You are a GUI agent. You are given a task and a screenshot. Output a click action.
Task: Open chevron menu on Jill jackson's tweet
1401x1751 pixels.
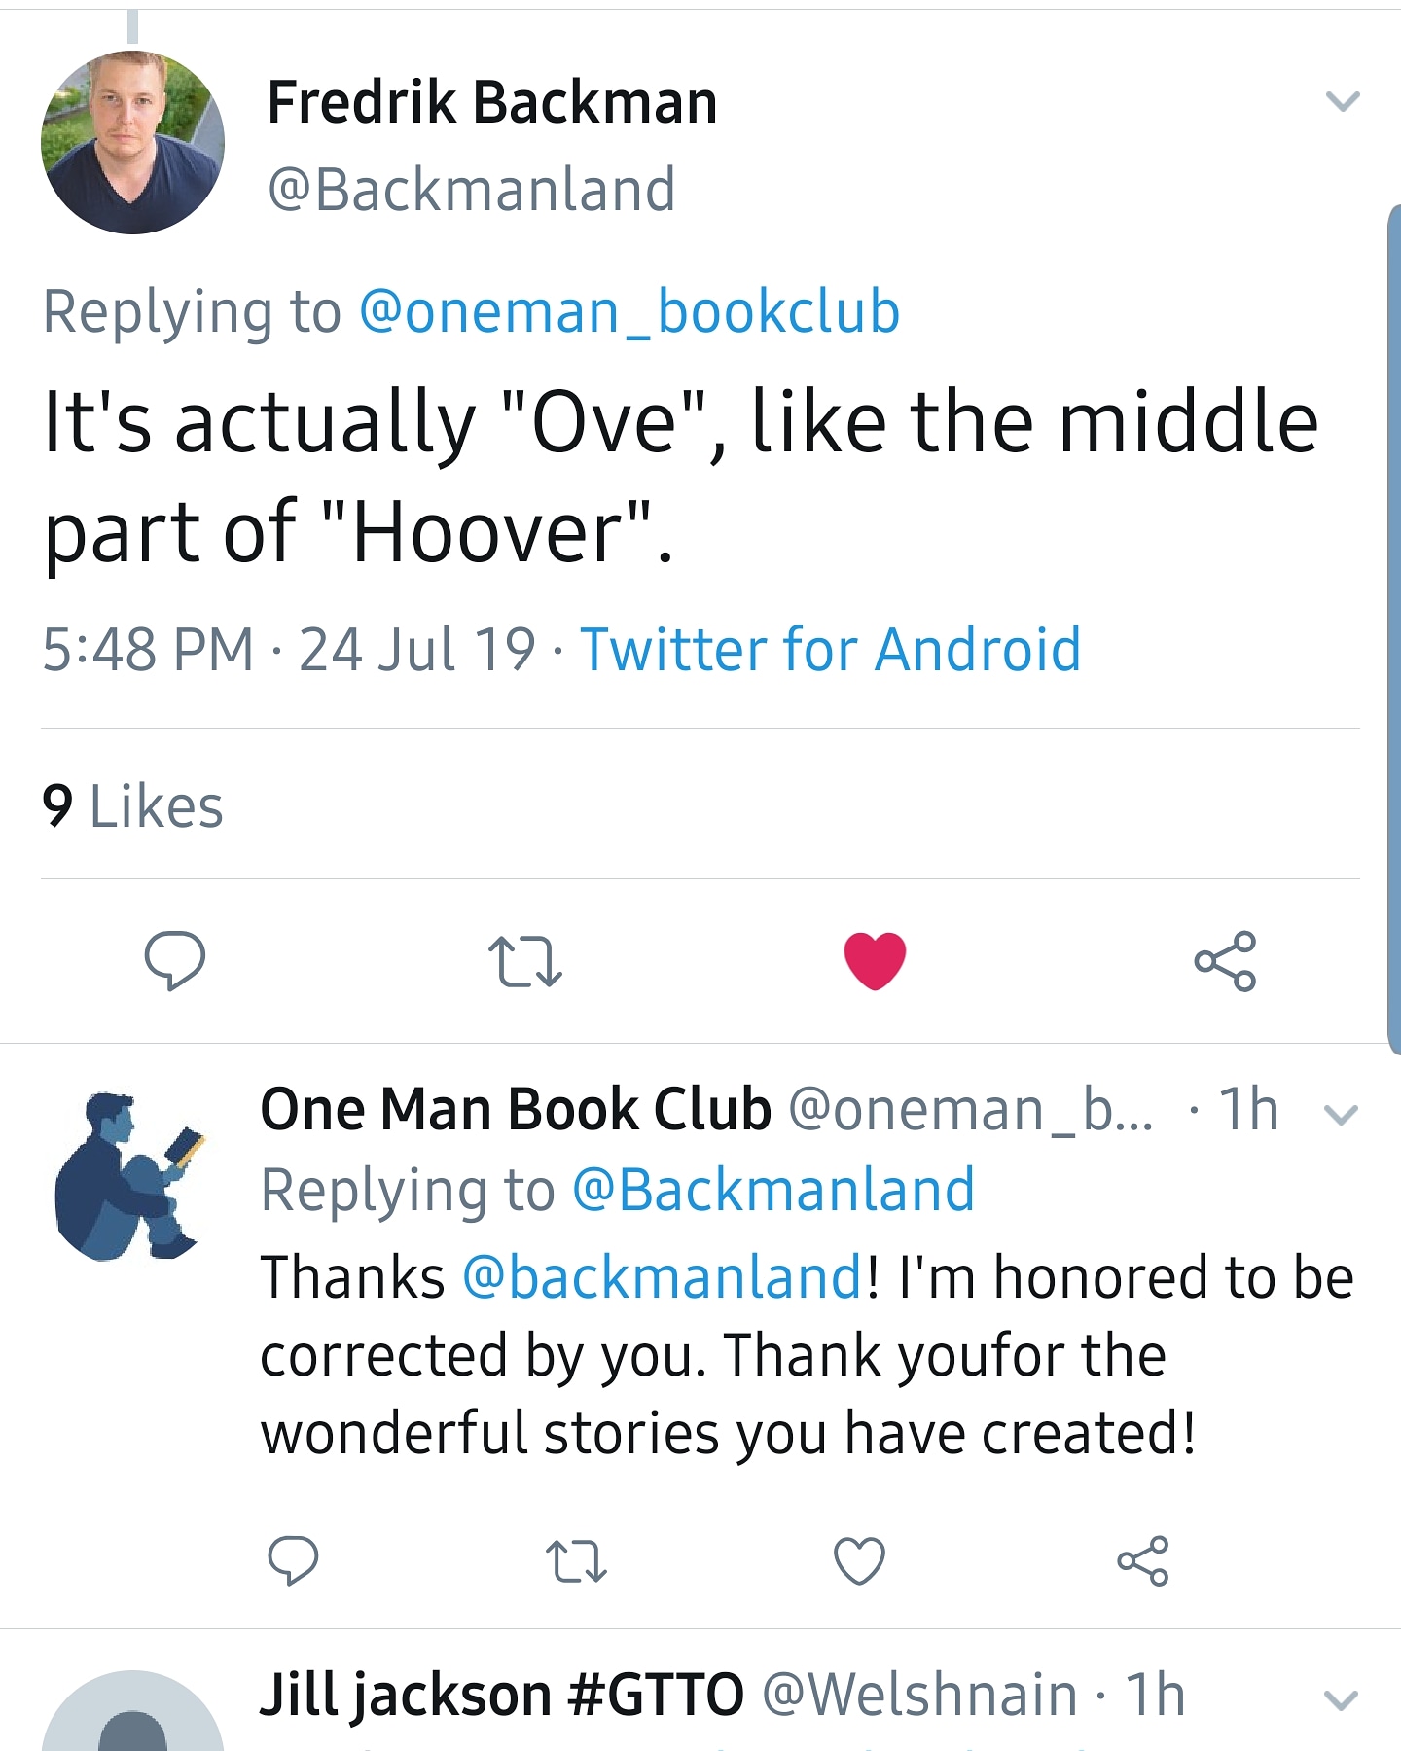[x=1342, y=1699]
